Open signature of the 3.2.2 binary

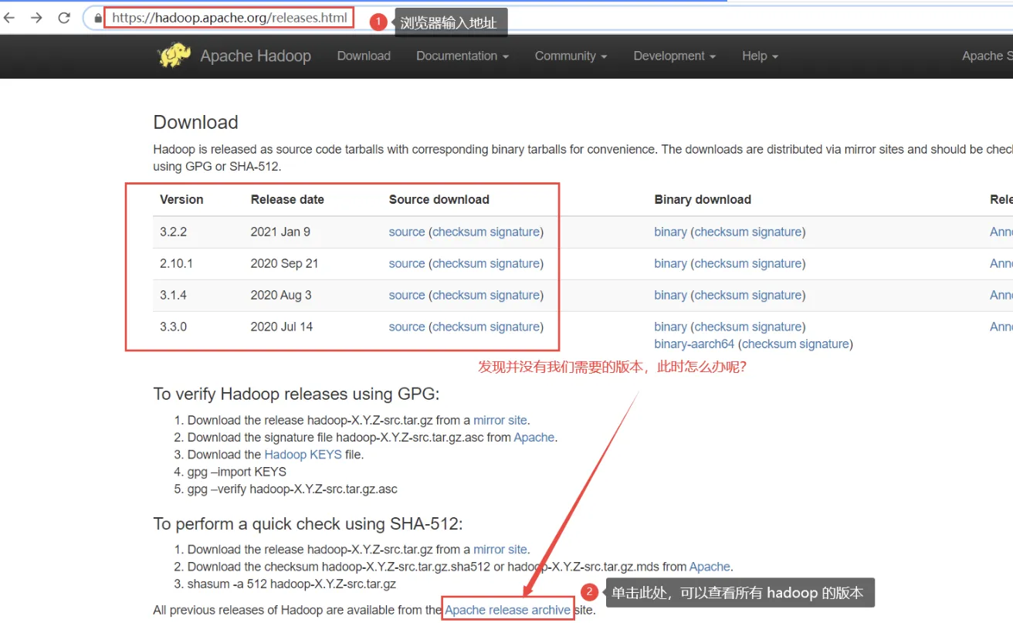pyautogui.click(x=777, y=232)
